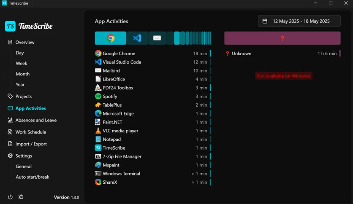Viewport: 353px width, 204px height.
Task: Click the Google Chrome icon in list
Action: pyautogui.click(x=98, y=53)
